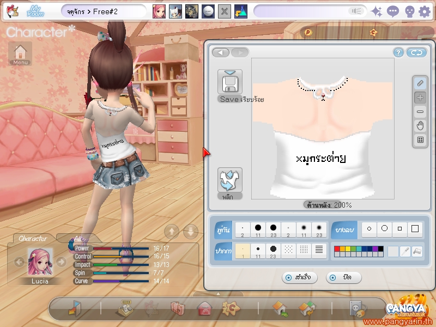Click the chat input field in top bar
The width and height of the screenshot is (436, 327).
click(310, 11)
